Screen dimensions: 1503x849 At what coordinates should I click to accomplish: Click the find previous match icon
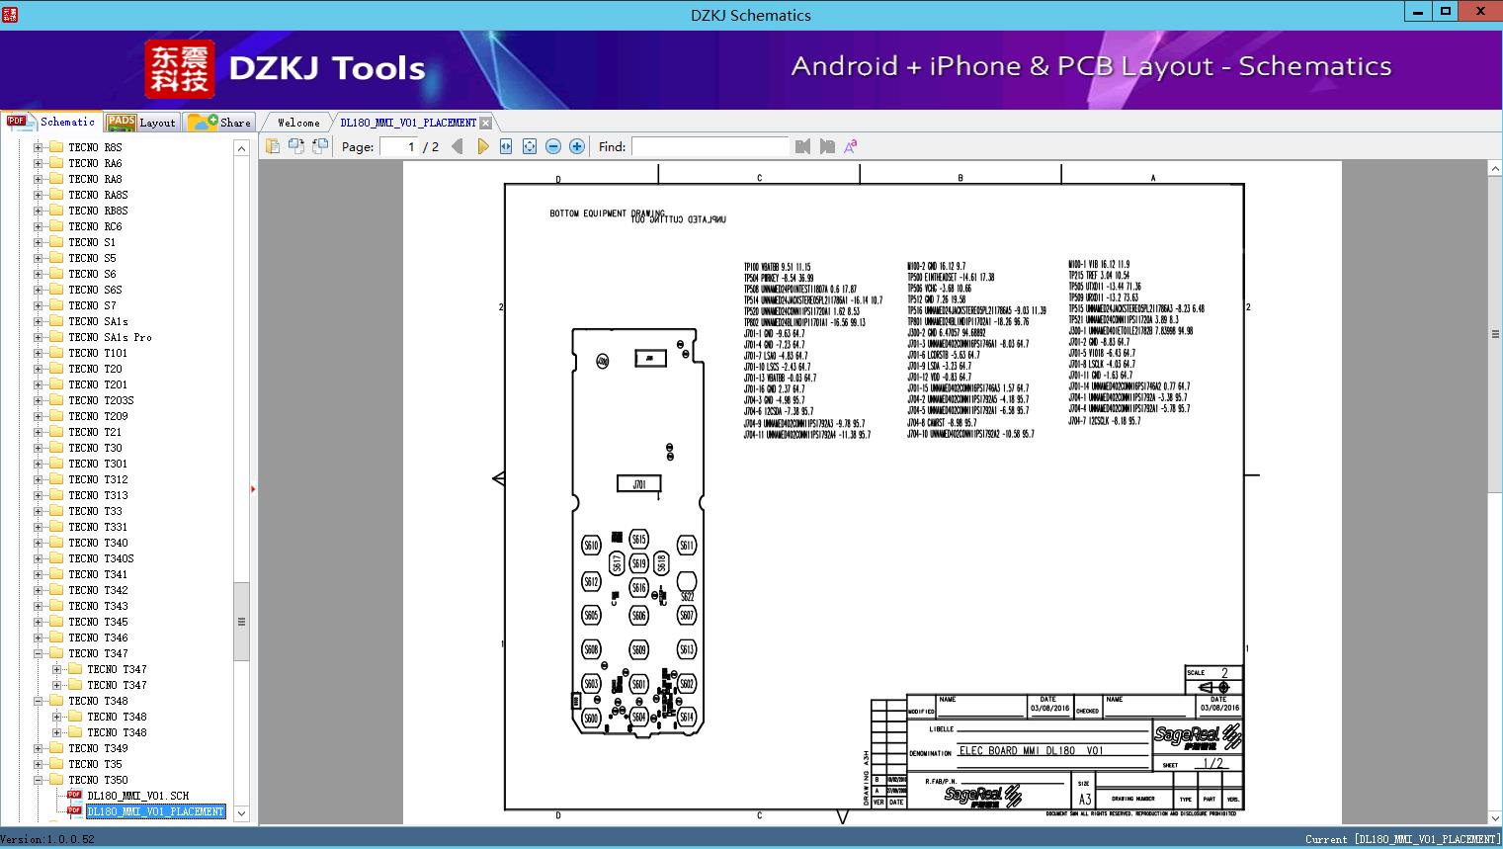pos(802,146)
